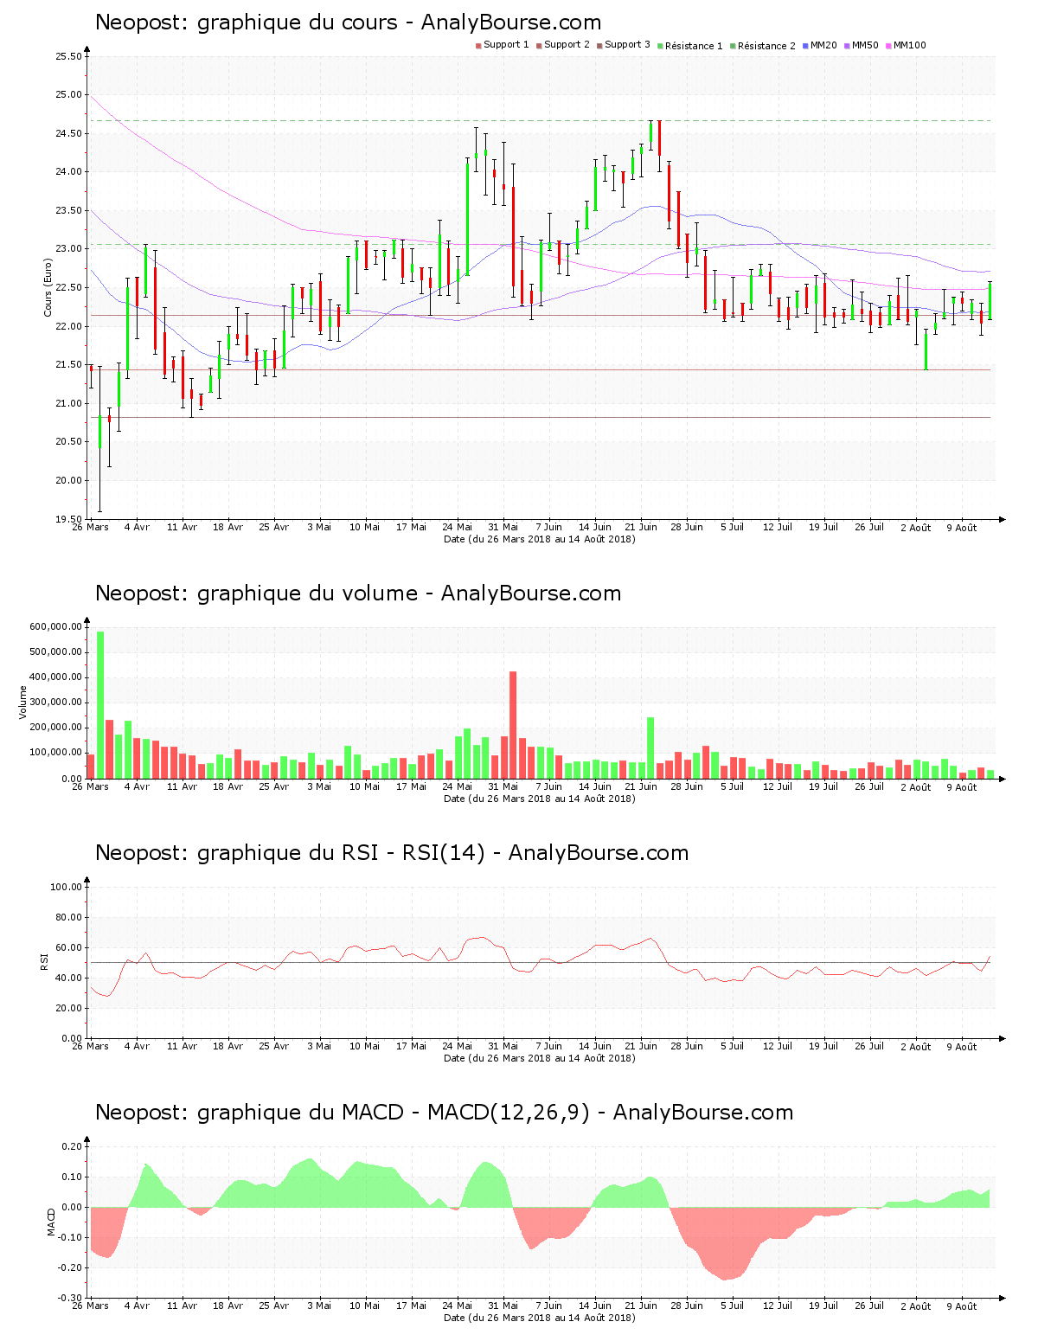Screen dimensions: 1038x1341
Task: Click the 'graphique du MACD - MACD(12,26,9)' title
Action: click(394, 1113)
